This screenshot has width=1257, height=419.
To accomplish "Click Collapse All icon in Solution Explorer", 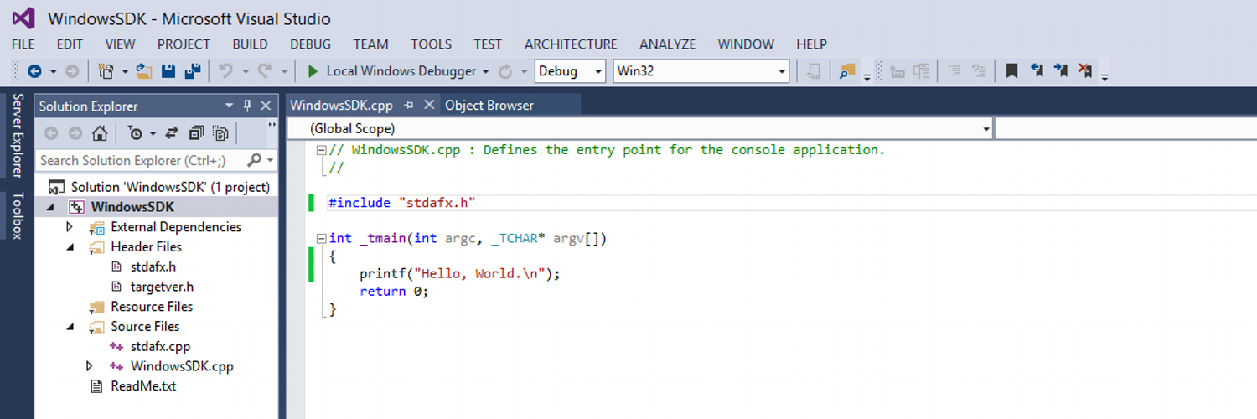I will point(196,132).
